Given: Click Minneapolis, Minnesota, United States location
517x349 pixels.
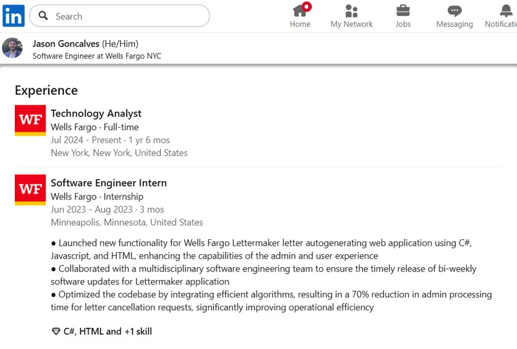Looking at the screenshot, I should [127, 223].
